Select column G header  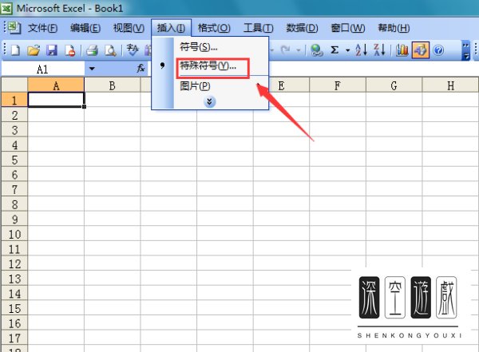(394, 85)
